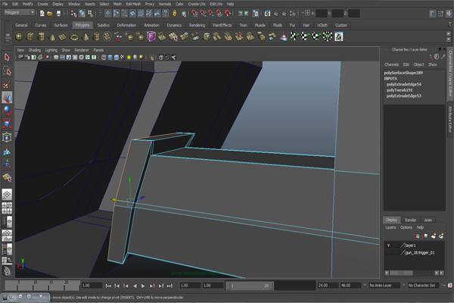454x303 pixels.
Task: Toggle snap to curves magnet icon
Action: 203,13
